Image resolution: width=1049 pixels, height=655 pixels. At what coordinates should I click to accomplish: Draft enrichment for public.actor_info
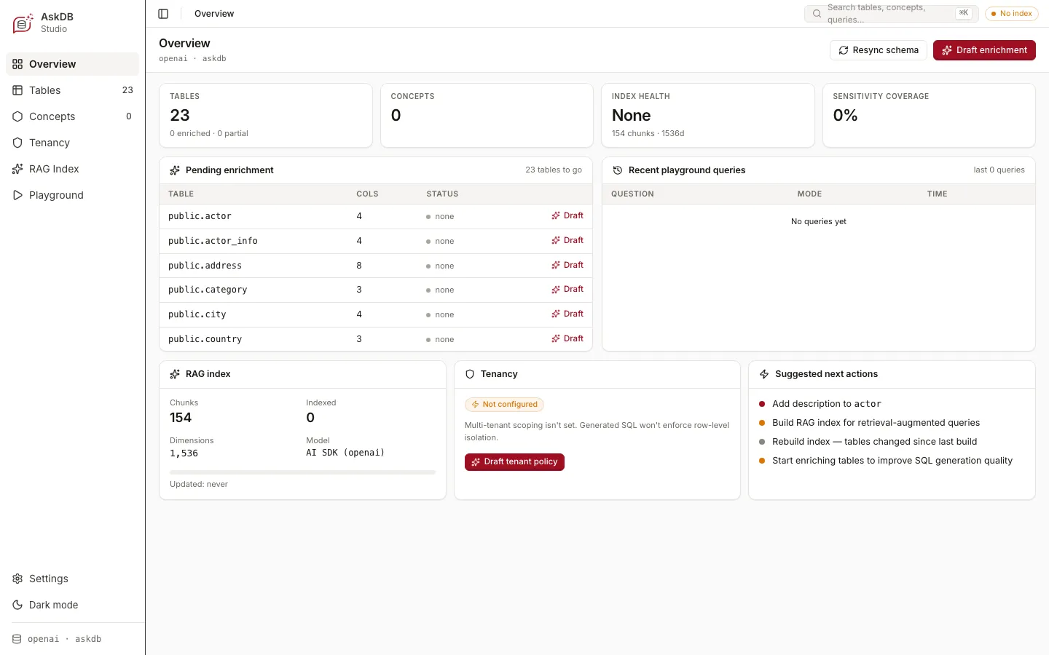pos(567,240)
